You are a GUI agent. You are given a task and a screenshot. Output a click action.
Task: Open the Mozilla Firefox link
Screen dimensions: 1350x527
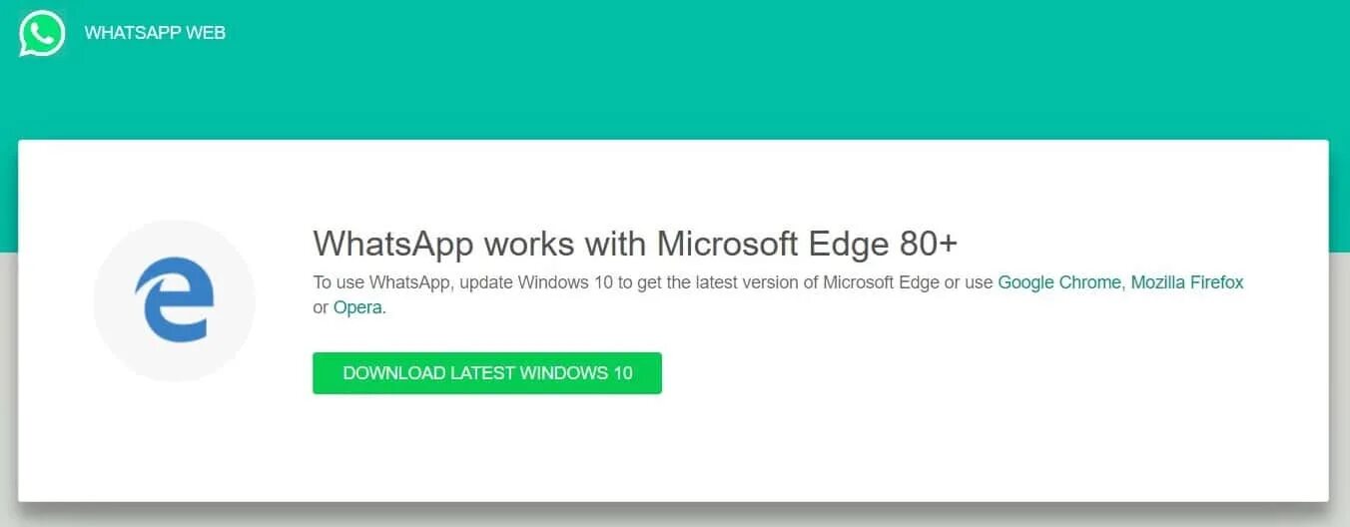coord(1187,282)
